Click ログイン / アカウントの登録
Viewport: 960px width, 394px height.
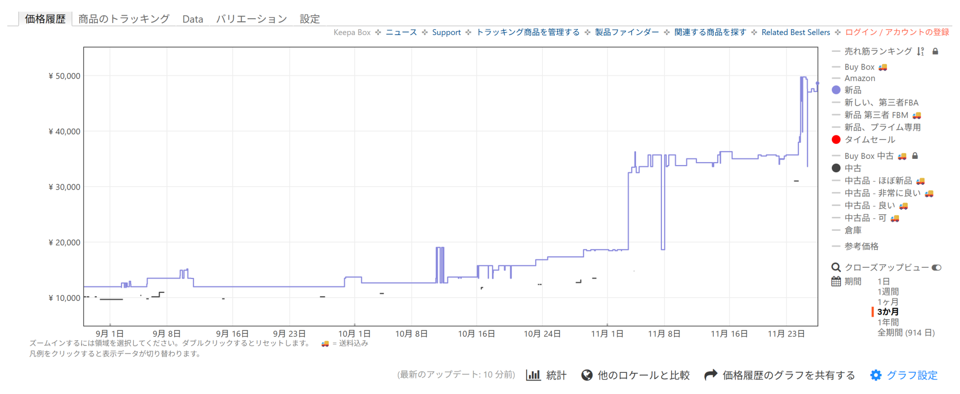897,32
